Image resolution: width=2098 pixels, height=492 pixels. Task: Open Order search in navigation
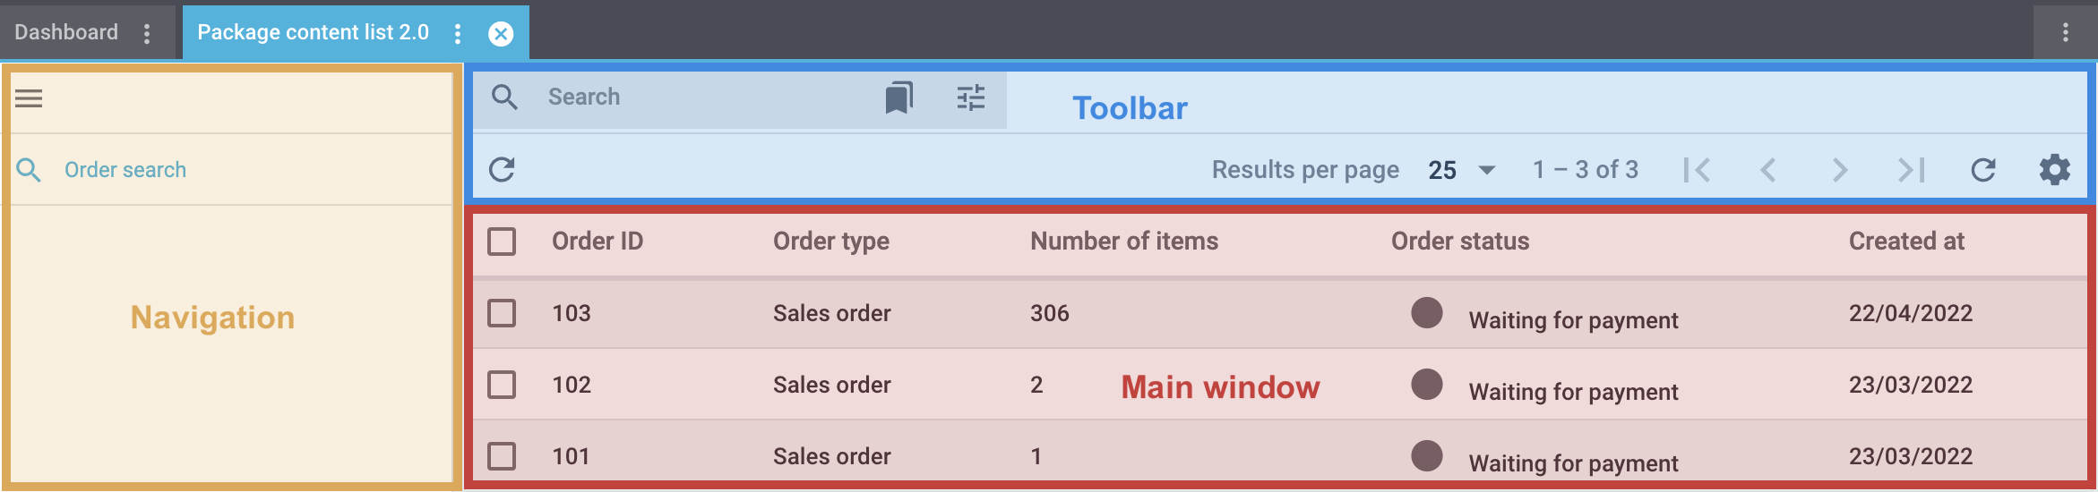(125, 170)
